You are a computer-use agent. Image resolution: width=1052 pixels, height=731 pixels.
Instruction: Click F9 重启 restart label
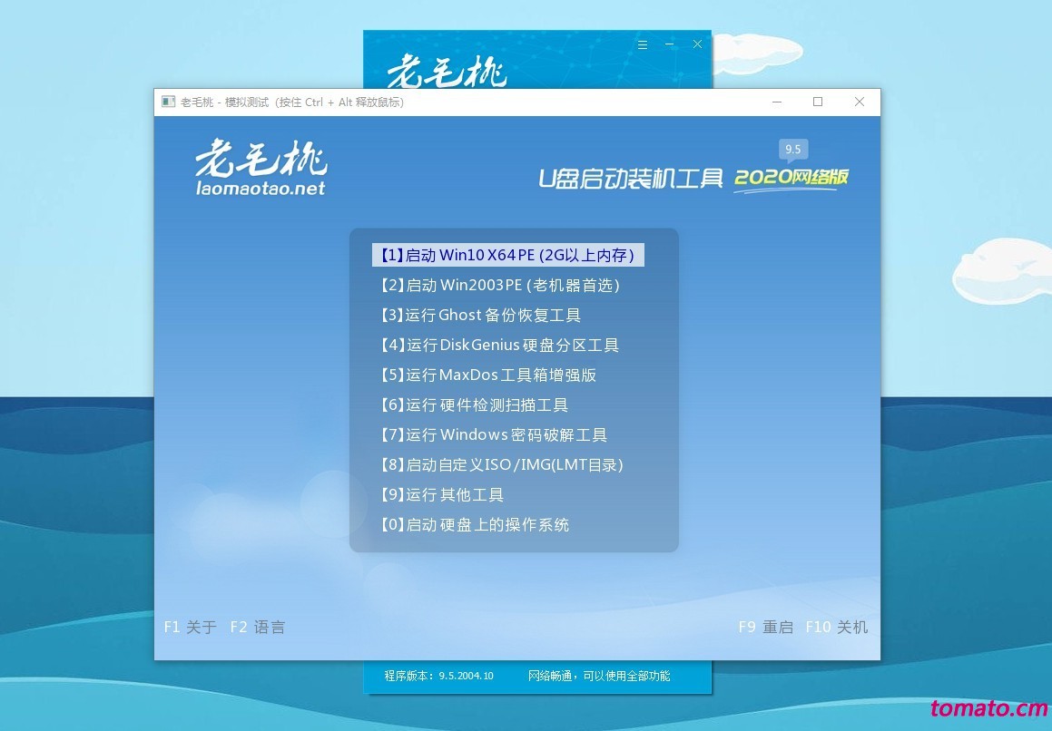[x=765, y=627]
